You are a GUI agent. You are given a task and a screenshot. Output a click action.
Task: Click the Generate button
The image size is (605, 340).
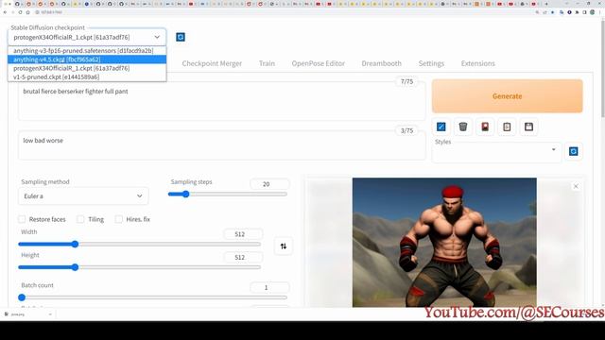pyautogui.click(x=507, y=96)
